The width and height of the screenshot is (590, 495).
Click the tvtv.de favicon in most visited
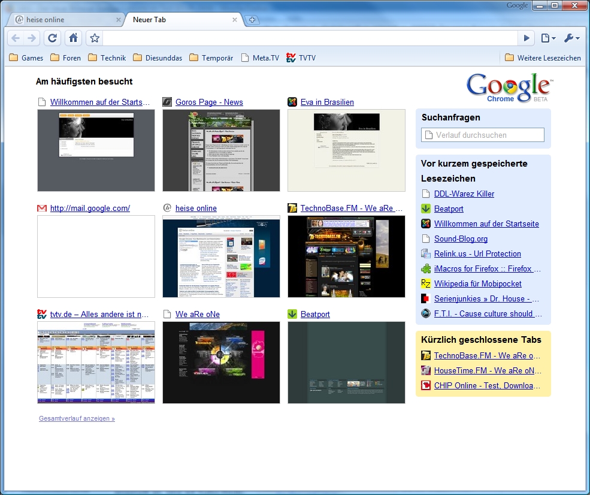tap(42, 314)
